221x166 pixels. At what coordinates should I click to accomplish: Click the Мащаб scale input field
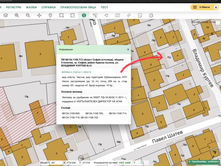pyautogui.click(x=56, y=163)
